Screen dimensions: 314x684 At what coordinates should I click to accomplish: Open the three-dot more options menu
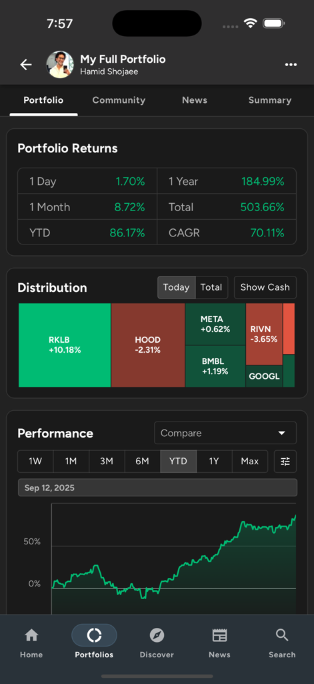click(x=291, y=65)
